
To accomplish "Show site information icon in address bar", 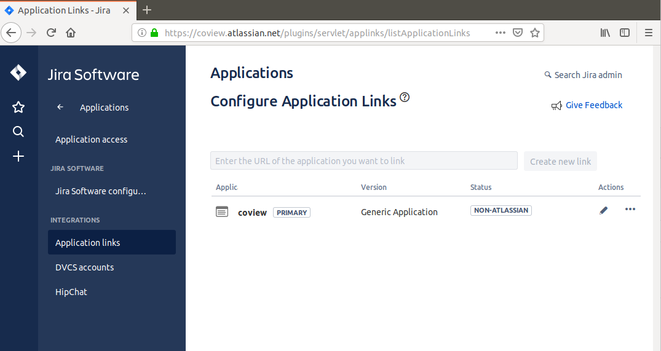I will (x=142, y=33).
